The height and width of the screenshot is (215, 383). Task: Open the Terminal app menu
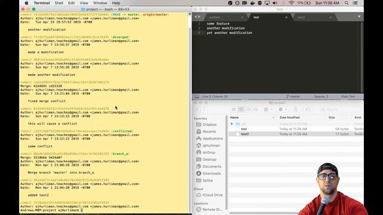tap(42, 3)
